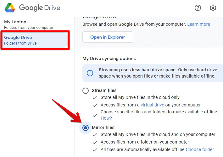Click the Open in Explorer button
This screenshot has height=157, width=223.
[108, 37]
